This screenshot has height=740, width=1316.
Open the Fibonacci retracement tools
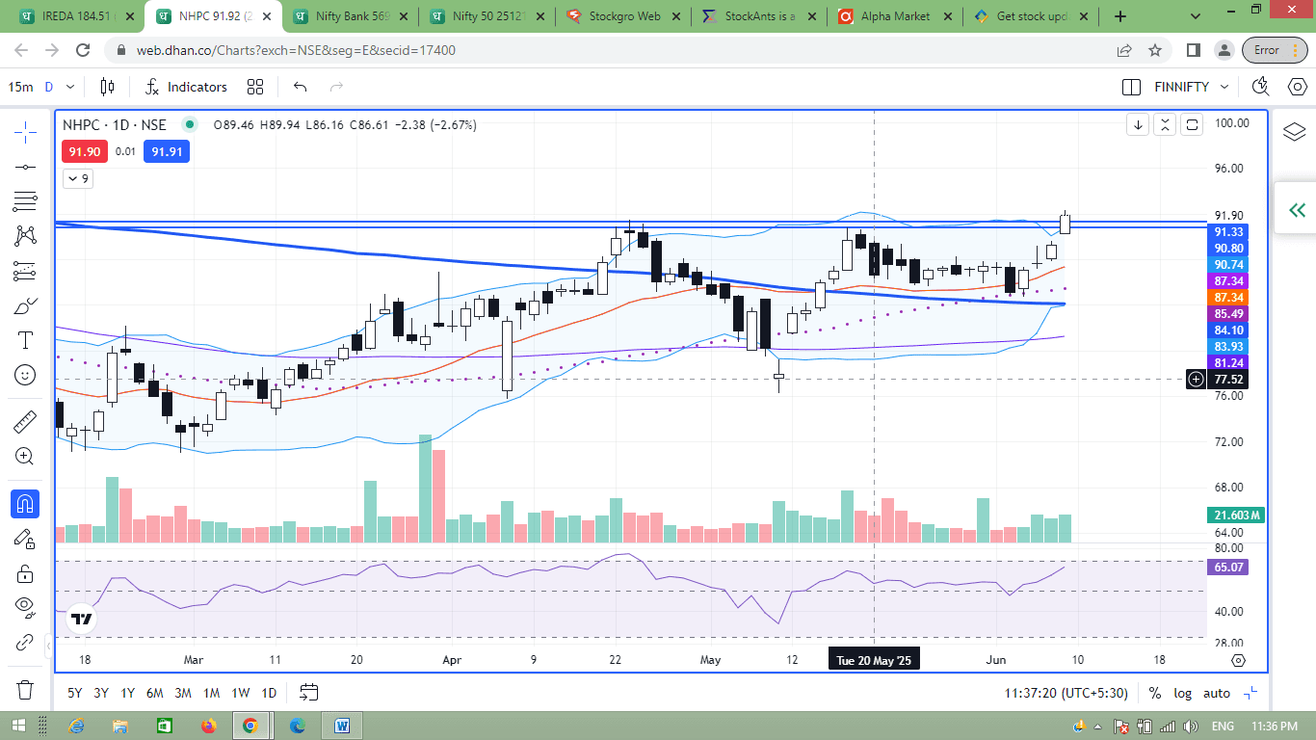click(x=25, y=201)
